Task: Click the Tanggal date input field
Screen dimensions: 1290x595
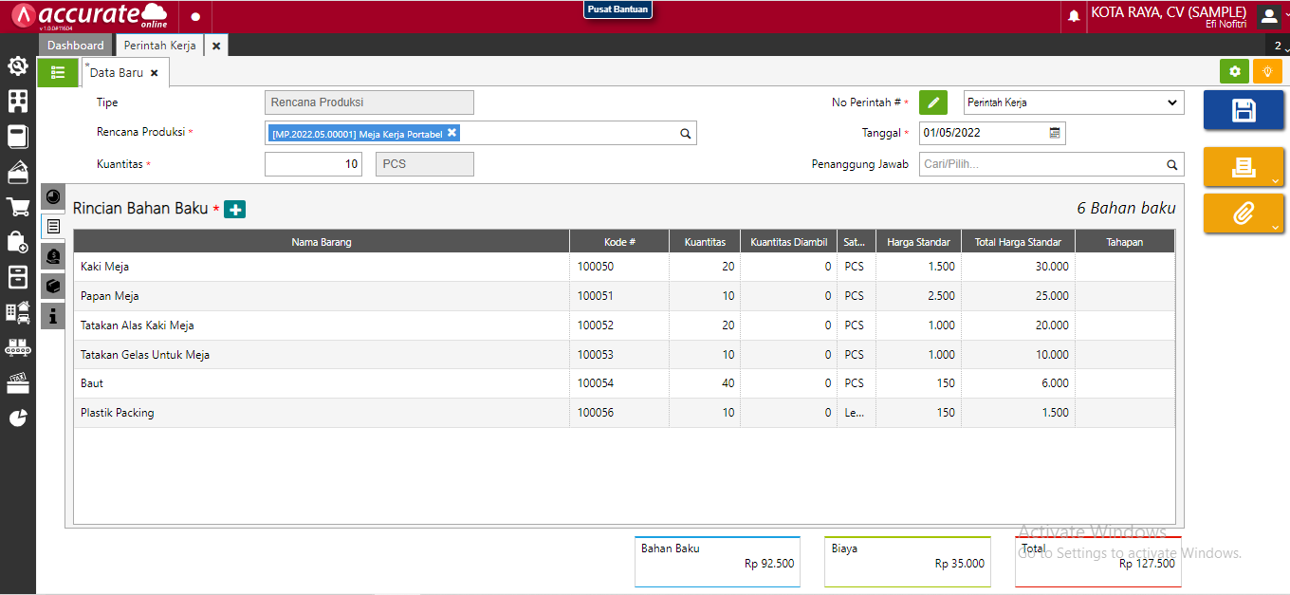Action: click(x=992, y=133)
